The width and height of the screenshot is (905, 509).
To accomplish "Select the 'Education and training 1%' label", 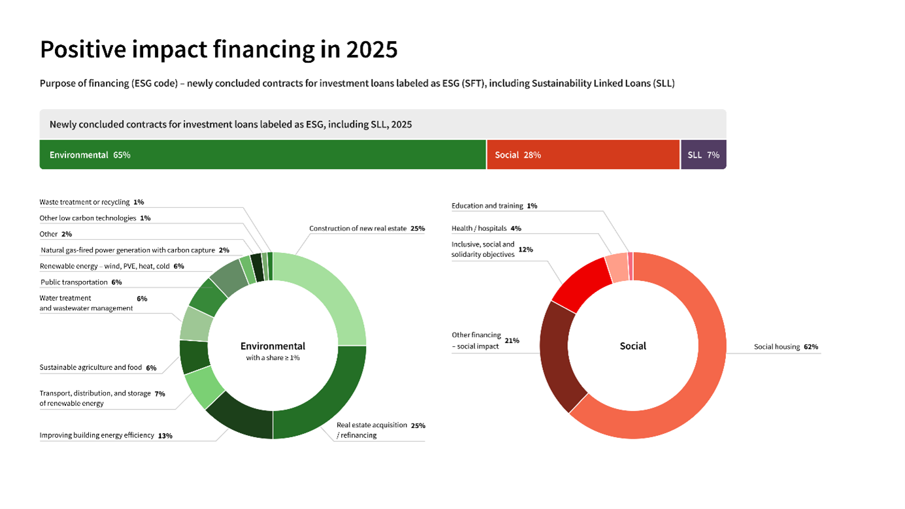I will pos(494,206).
